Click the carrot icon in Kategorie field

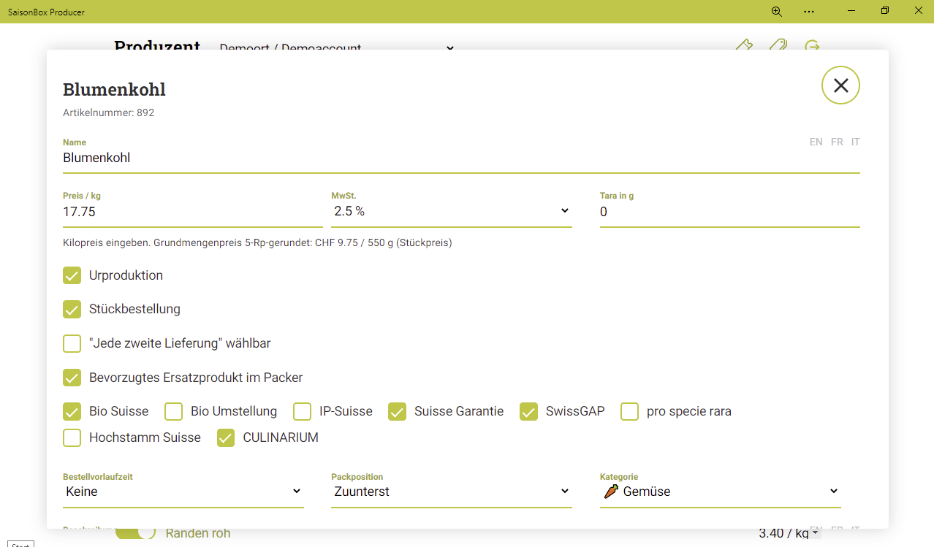611,491
